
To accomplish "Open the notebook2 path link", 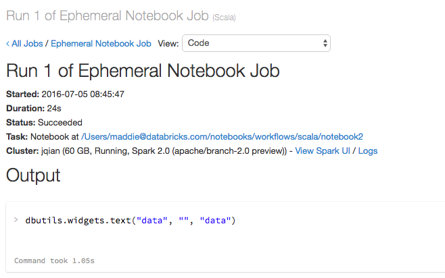I will pyautogui.click(x=222, y=136).
